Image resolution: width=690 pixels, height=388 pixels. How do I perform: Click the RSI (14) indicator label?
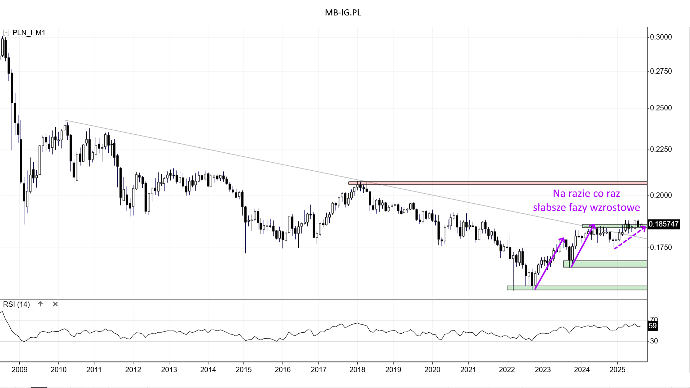(17, 304)
